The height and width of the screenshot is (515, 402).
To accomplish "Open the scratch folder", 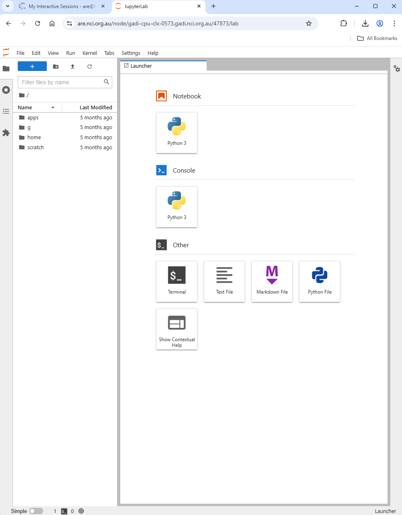I will [x=36, y=148].
